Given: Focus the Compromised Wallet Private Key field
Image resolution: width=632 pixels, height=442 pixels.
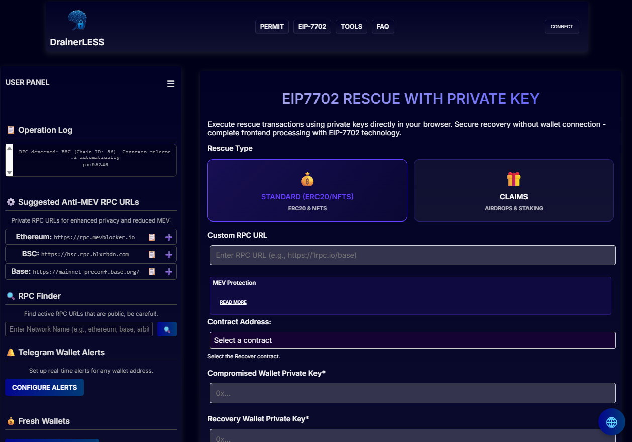Looking at the screenshot, I should [x=413, y=393].
